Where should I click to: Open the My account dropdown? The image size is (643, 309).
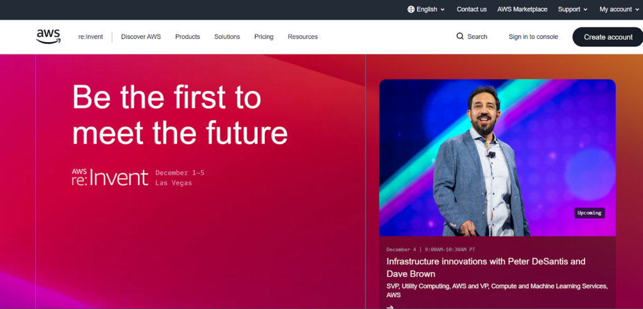[x=619, y=9]
